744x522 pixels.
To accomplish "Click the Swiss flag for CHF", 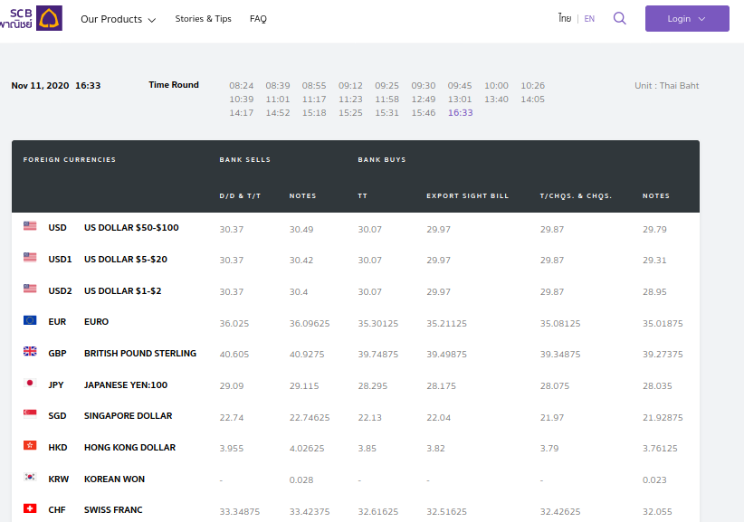I will point(30,509).
